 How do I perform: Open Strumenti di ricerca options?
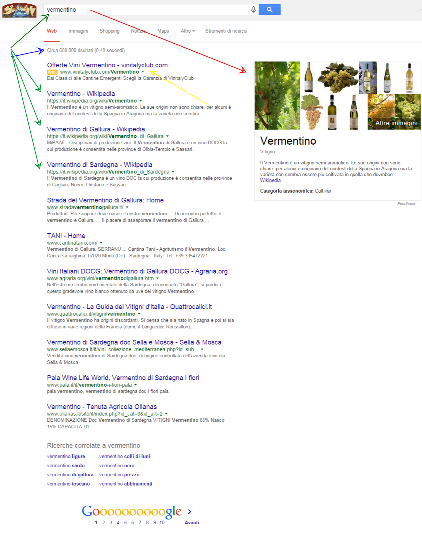[x=226, y=31]
